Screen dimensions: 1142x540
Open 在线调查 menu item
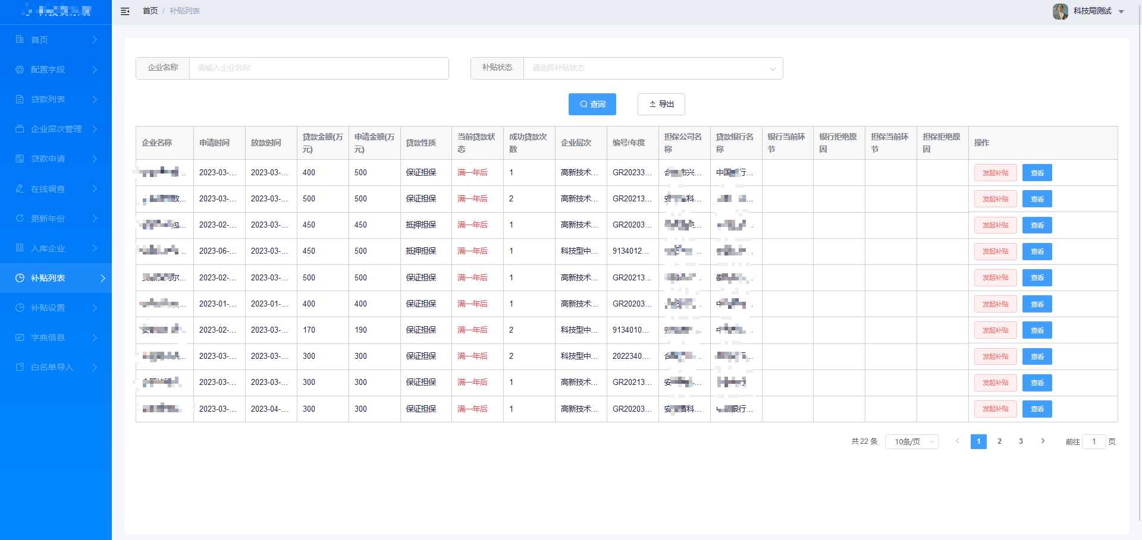pyautogui.click(x=56, y=189)
